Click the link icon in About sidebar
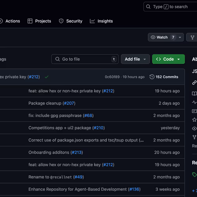 pos(194,83)
